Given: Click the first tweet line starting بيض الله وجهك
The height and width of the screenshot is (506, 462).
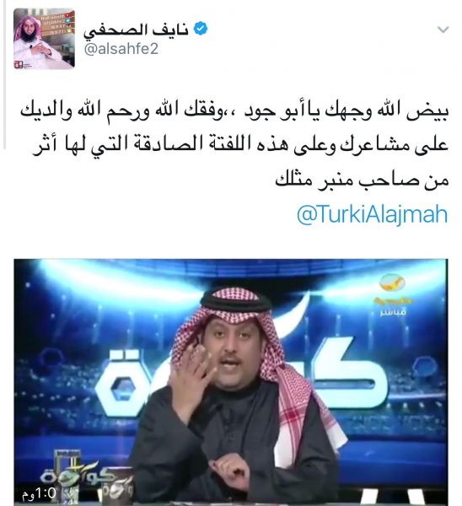Looking at the screenshot, I should [234, 111].
